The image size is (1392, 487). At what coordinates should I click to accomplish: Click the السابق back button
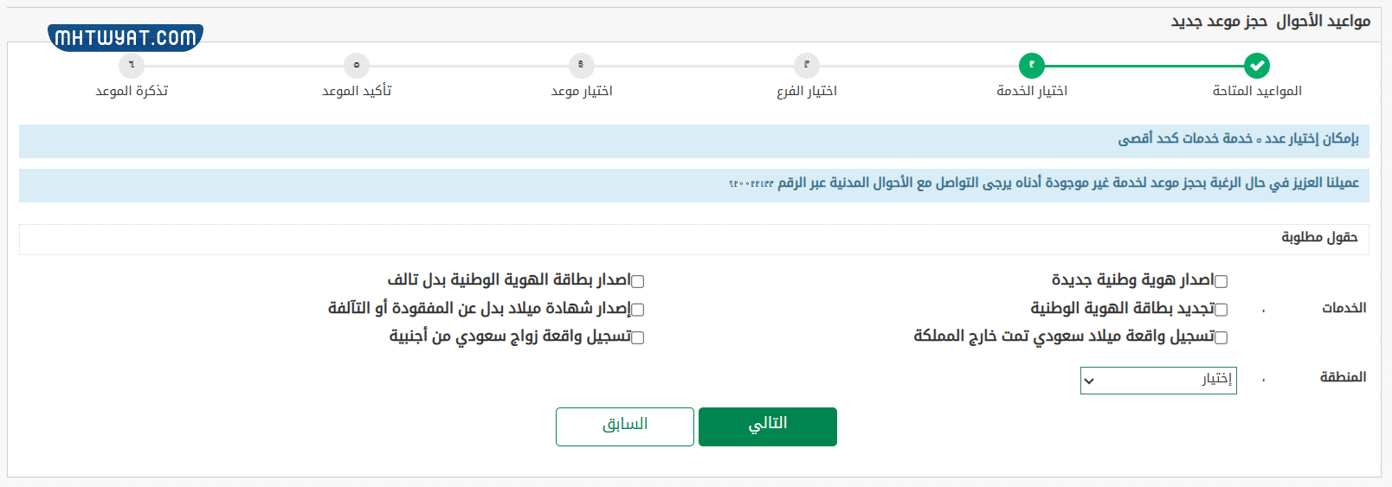pyautogui.click(x=624, y=426)
